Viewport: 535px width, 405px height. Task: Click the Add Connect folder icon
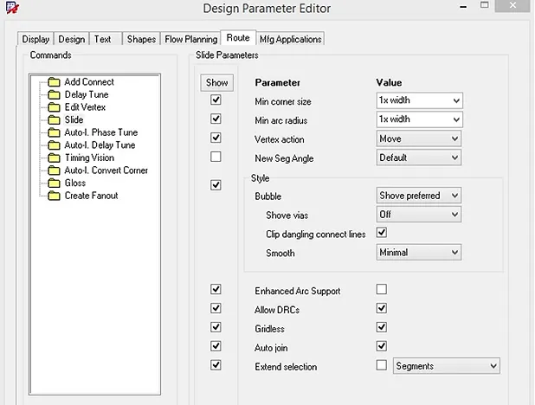coord(54,82)
